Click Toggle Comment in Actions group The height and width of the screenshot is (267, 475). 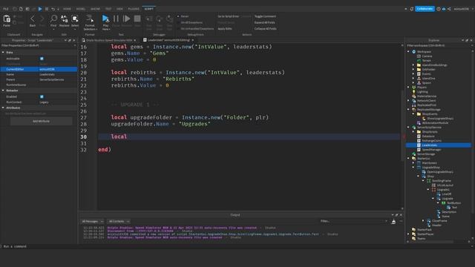pyautogui.click(x=265, y=16)
